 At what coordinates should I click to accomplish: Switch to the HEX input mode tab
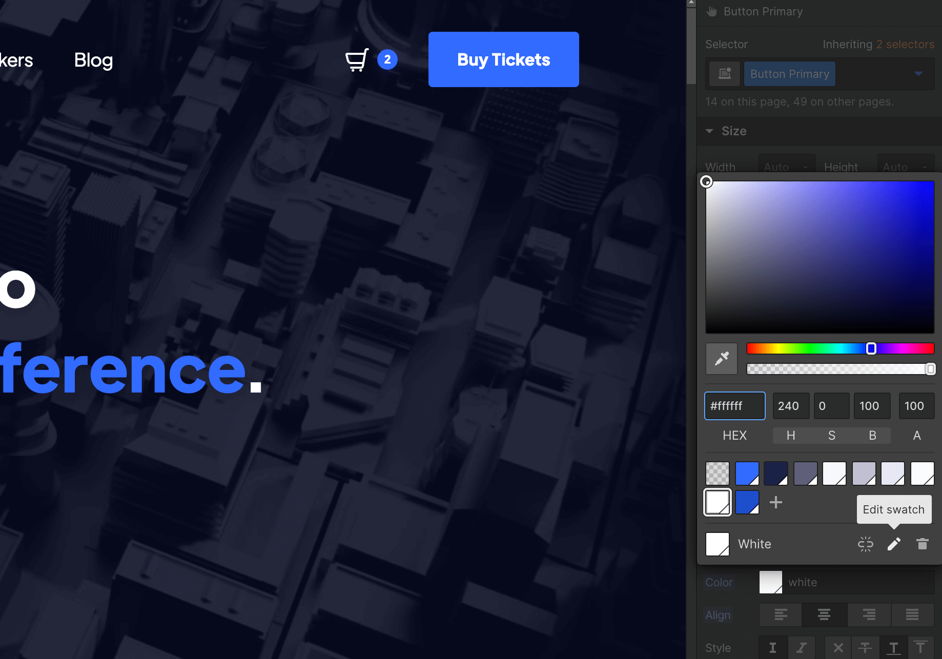734,435
